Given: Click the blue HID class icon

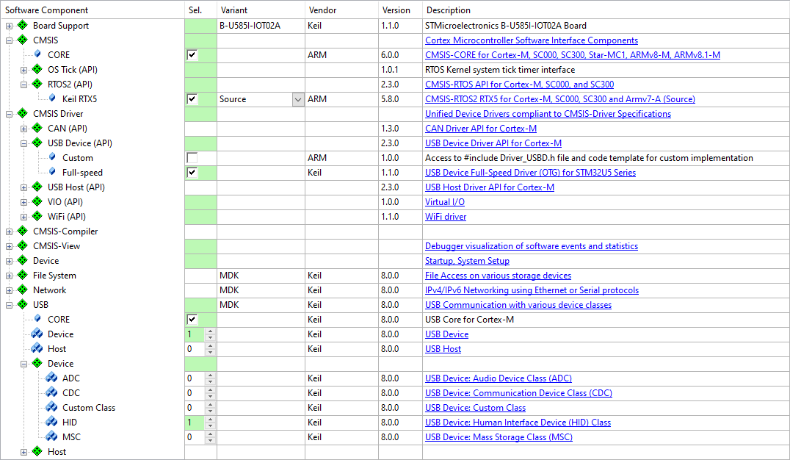Looking at the screenshot, I should click(51, 423).
